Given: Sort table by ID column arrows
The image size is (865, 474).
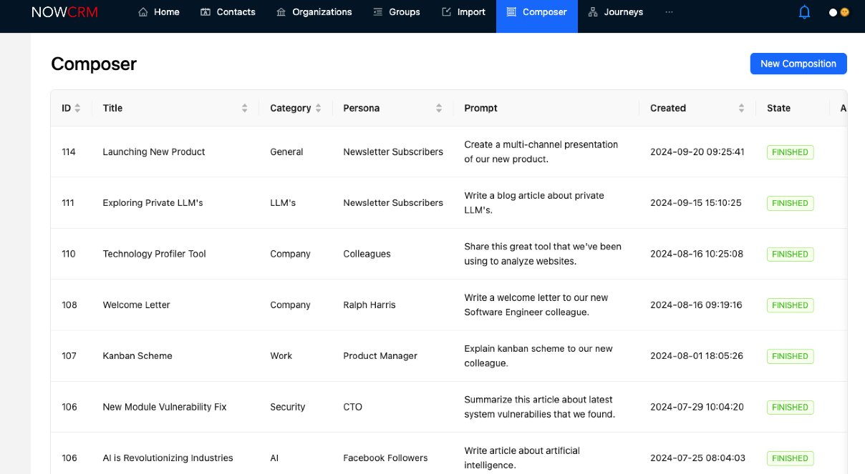Looking at the screenshot, I should tap(77, 108).
